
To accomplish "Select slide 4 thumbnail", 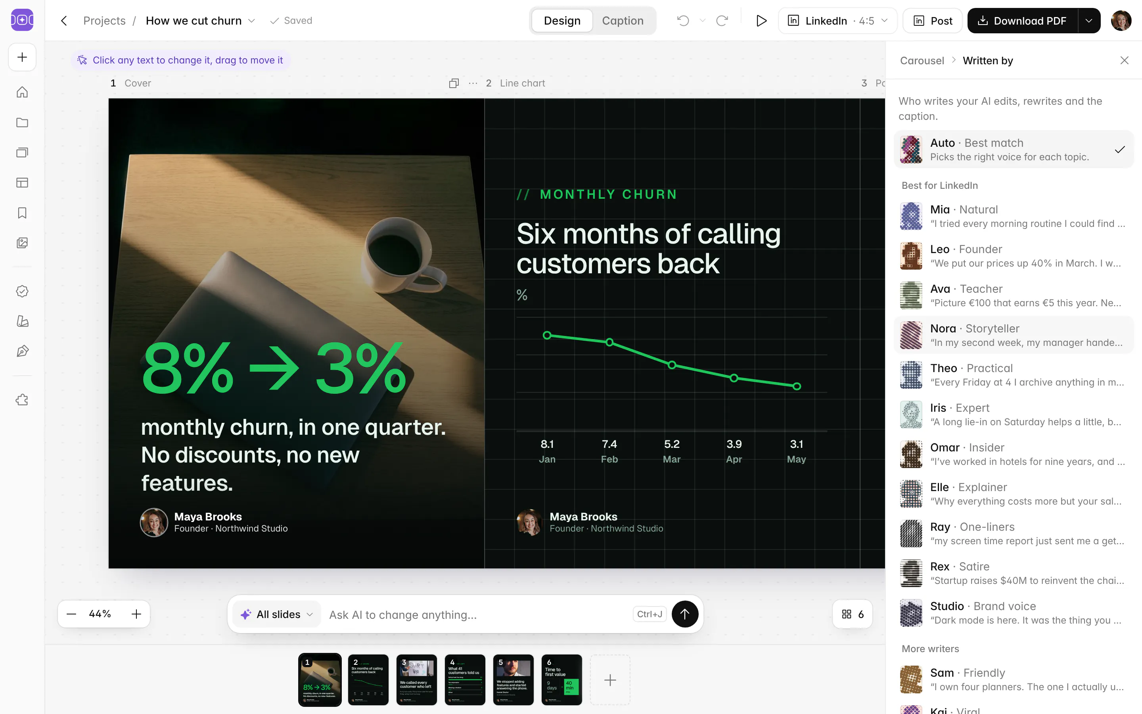I will coord(465,679).
